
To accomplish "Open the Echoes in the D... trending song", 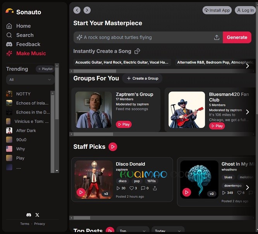I will coord(28,112).
